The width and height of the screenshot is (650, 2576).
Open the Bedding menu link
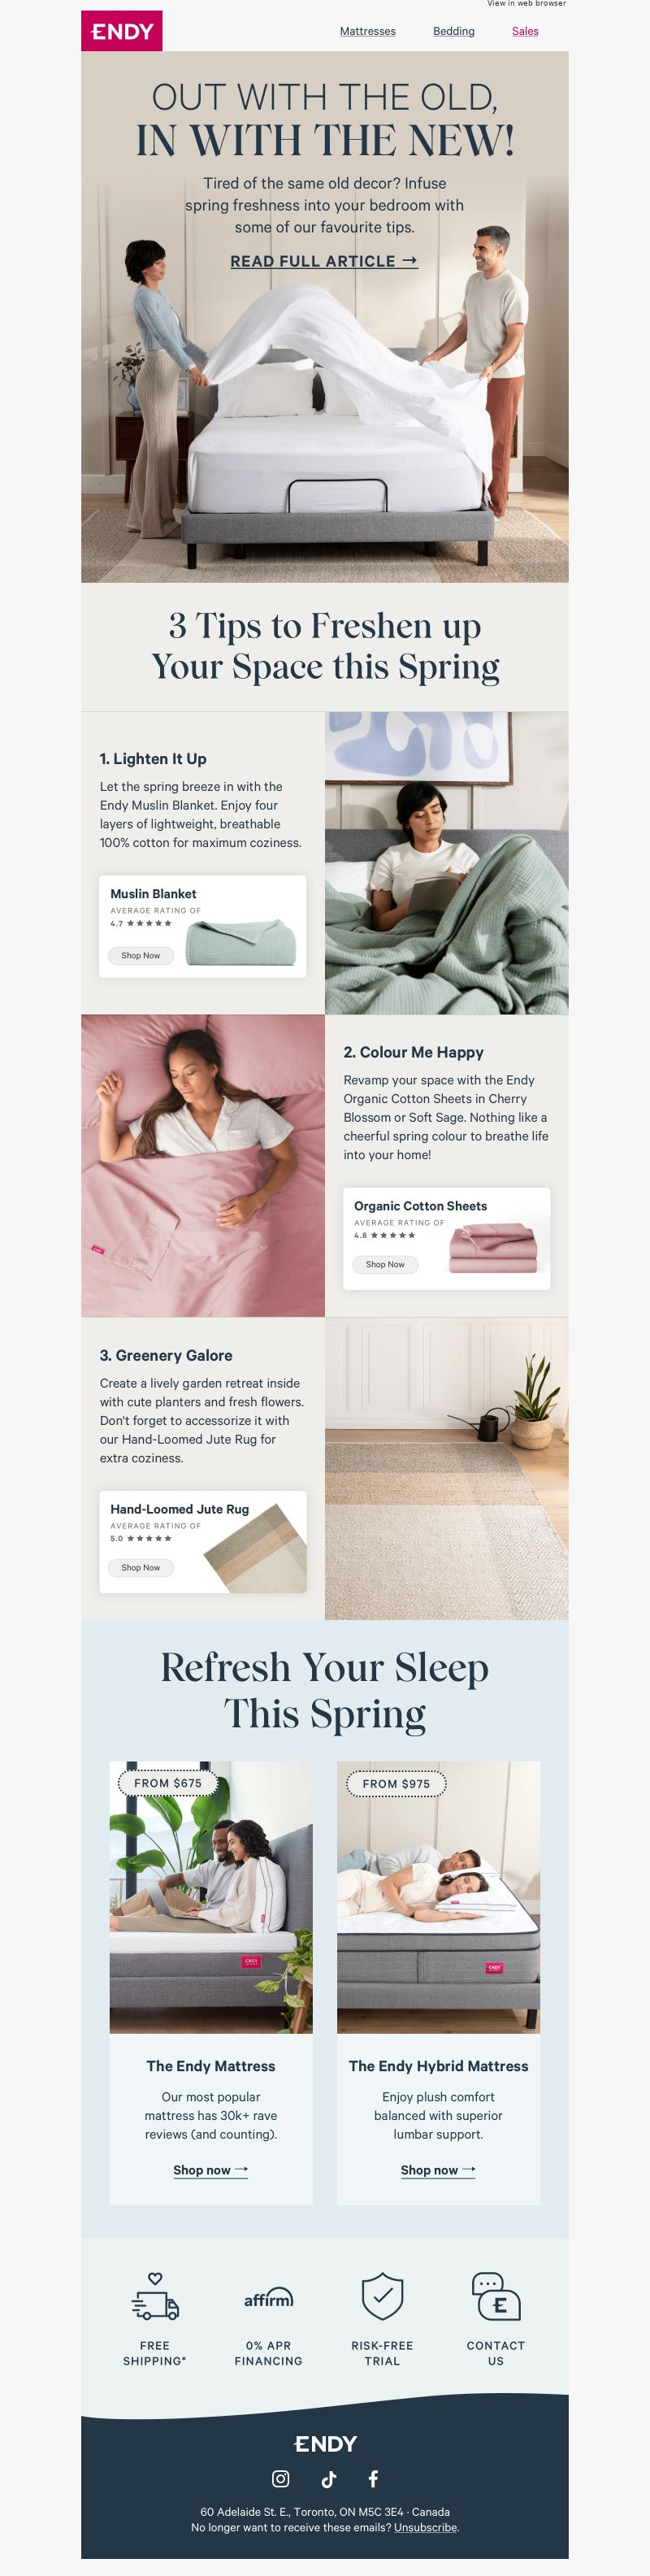click(454, 31)
